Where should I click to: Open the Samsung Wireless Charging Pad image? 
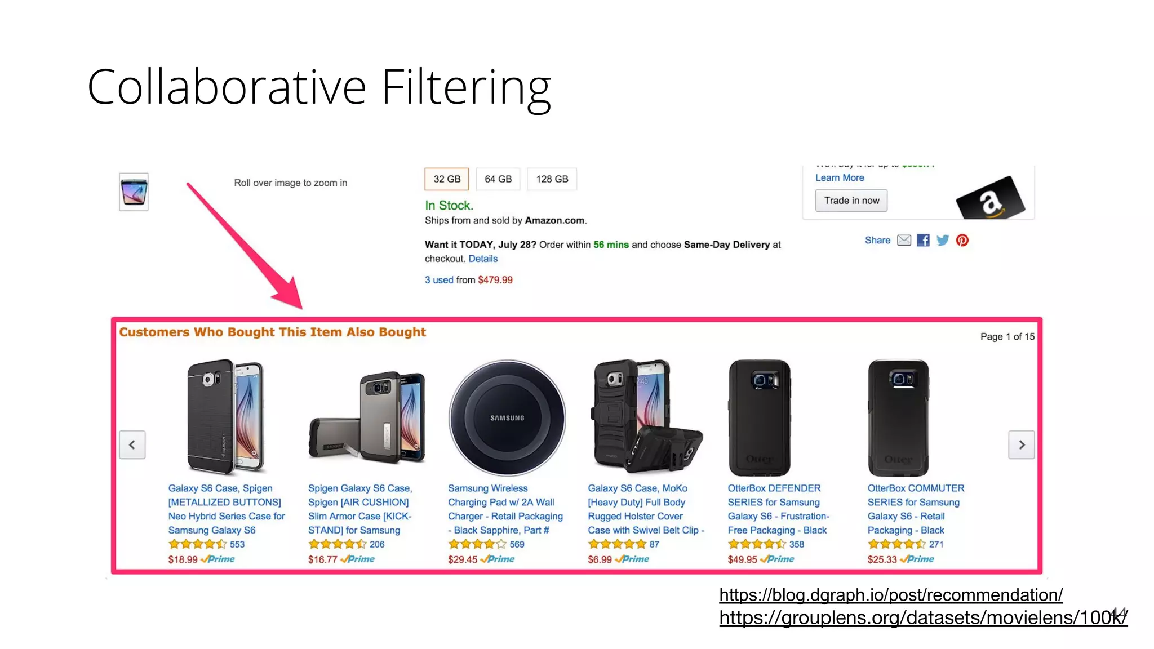point(507,417)
